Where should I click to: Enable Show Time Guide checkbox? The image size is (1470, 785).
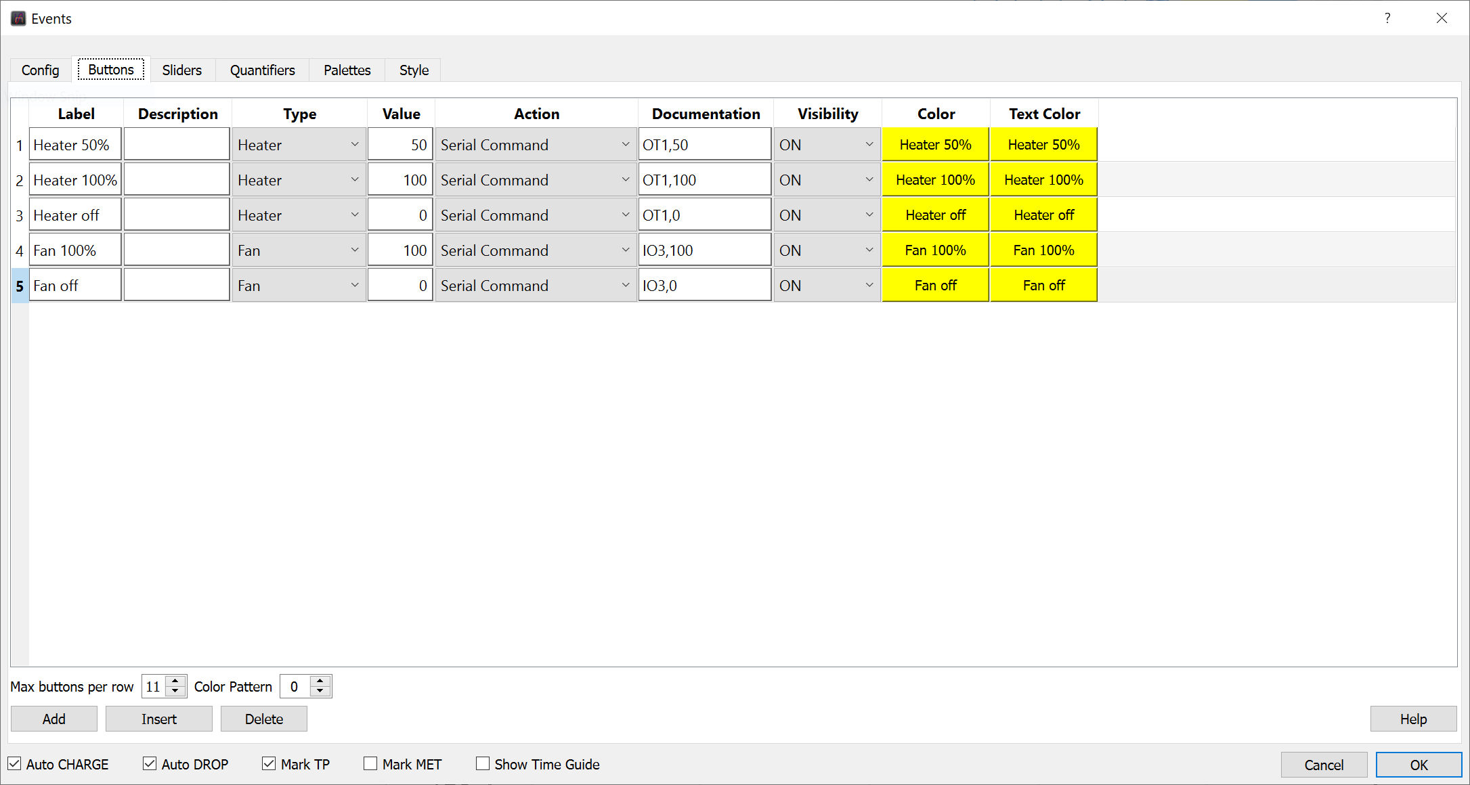point(483,764)
